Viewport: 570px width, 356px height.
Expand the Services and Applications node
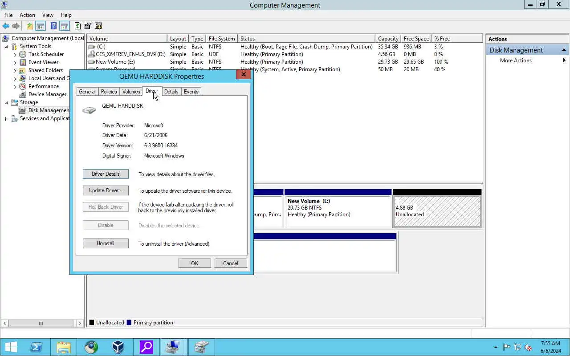(x=6, y=118)
